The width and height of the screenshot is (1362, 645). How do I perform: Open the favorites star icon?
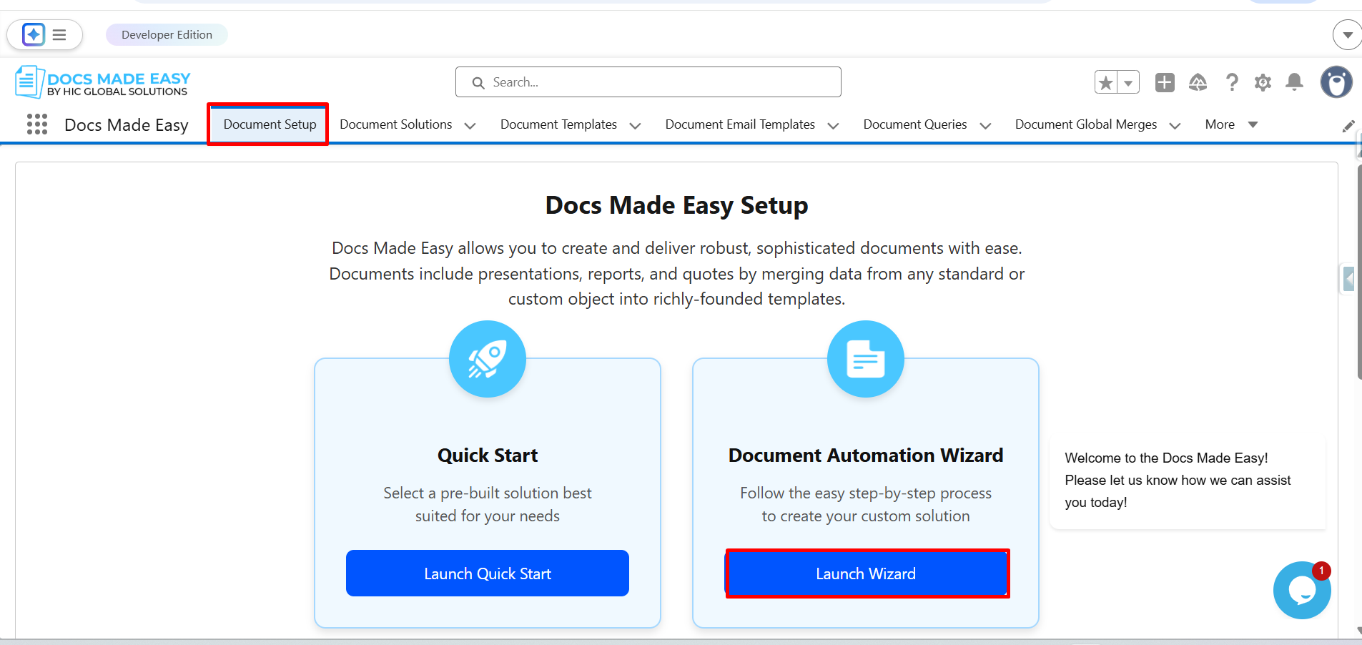[1106, 82]
